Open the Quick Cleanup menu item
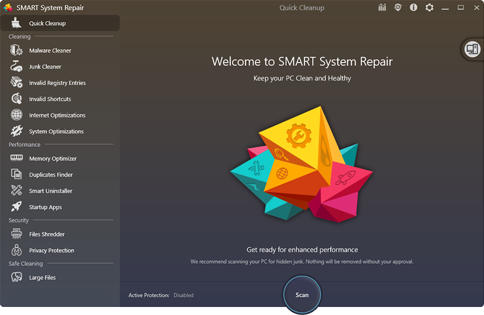Viewport: 484px width, 315px height. click(x=60, y=23)
